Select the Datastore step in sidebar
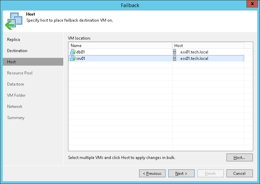The height and width of the screenshot is (184, 260). (16, 84)
